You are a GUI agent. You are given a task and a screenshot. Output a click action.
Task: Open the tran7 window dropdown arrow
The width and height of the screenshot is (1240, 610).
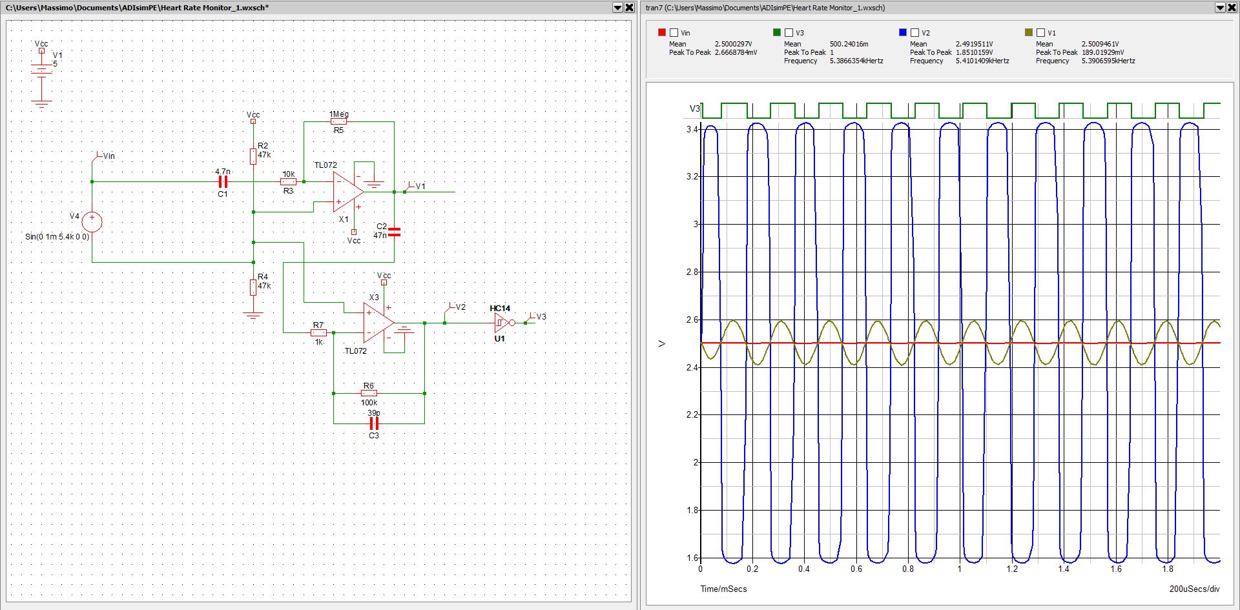pos(1221,8)
